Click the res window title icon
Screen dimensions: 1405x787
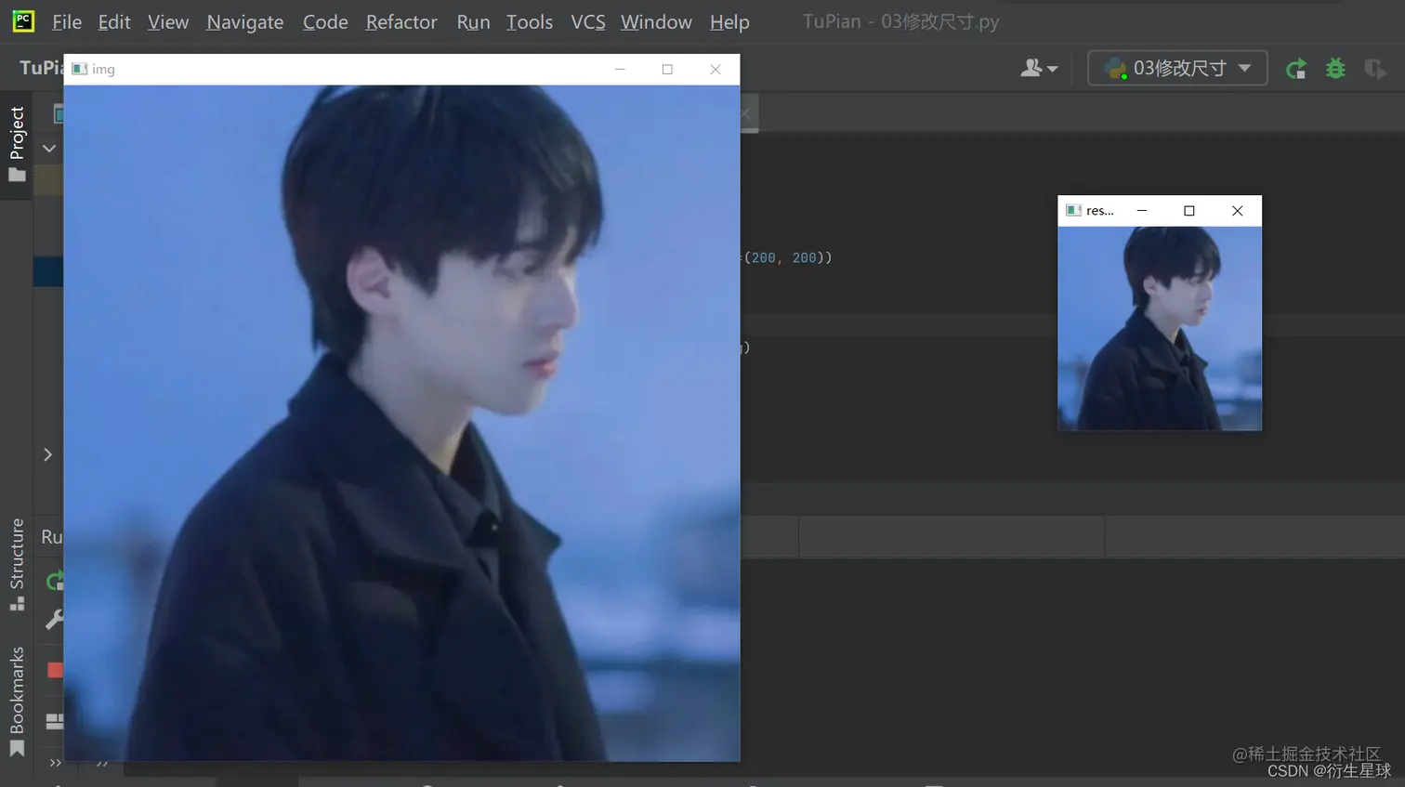pos(1074,211)
